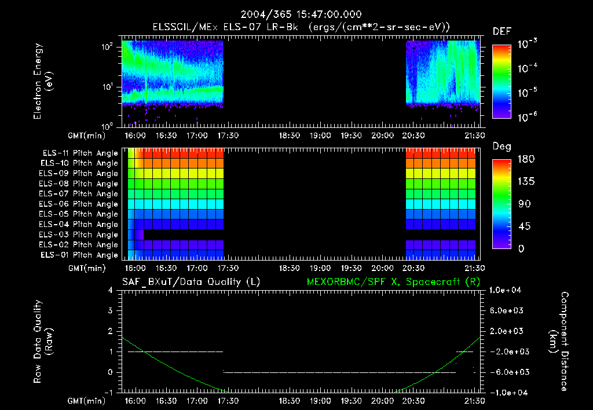Screen dimensions: 593x410
Task: Click the 4 tick on Raw Data Quality axis
Action: point(111,290)
